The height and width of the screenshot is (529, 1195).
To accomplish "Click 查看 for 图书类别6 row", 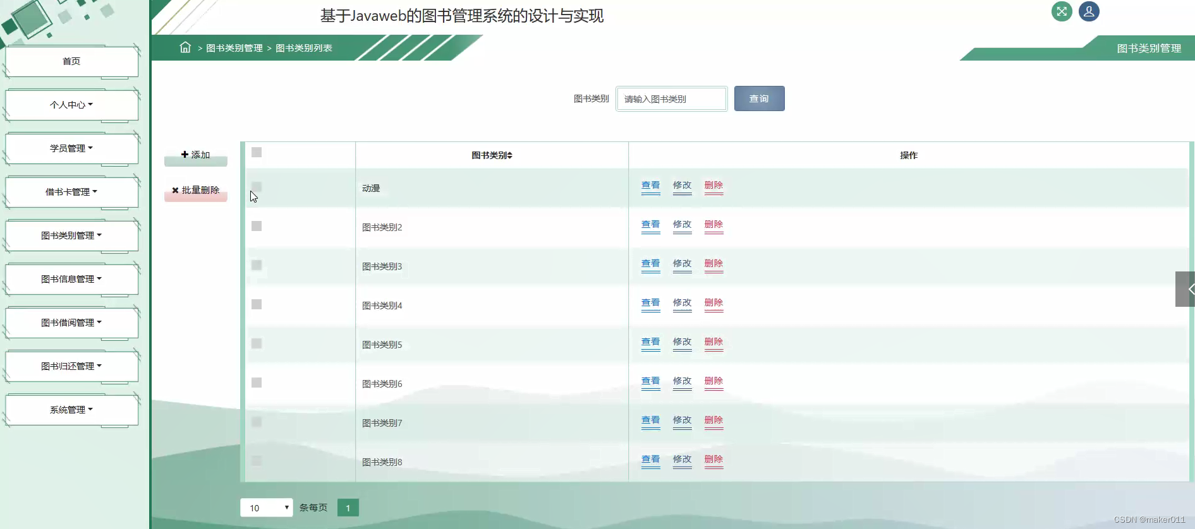I will (650, 381).
